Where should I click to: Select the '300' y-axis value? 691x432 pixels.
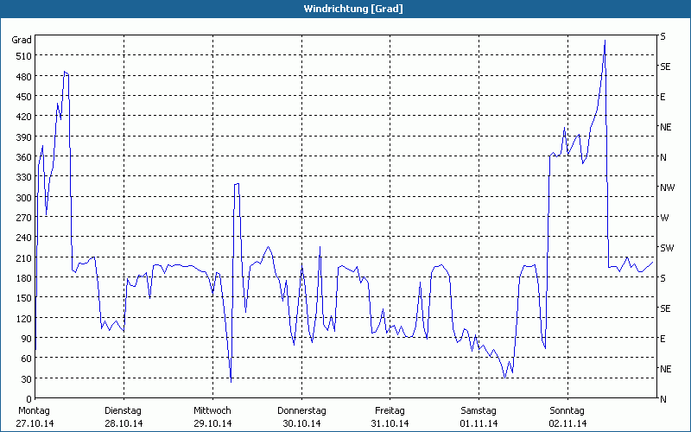point(24,198)
